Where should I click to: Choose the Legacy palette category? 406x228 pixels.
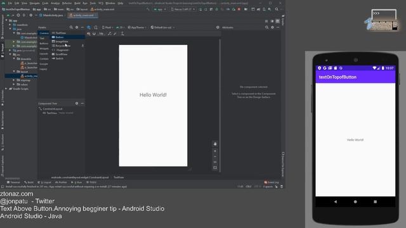[x=43, y=69]
